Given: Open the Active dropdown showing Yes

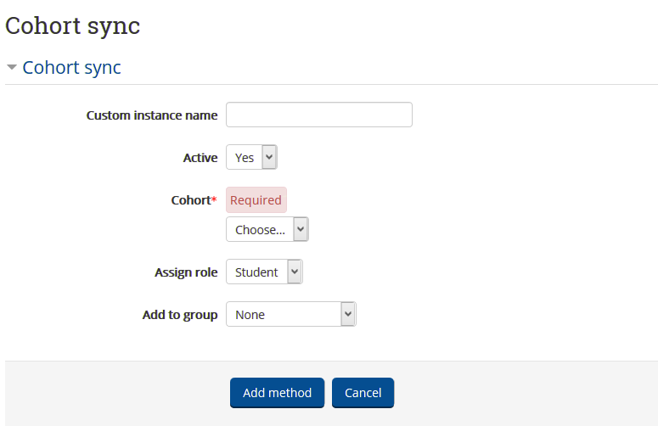Looking at the screenshot, I should [x=250, y=157].
